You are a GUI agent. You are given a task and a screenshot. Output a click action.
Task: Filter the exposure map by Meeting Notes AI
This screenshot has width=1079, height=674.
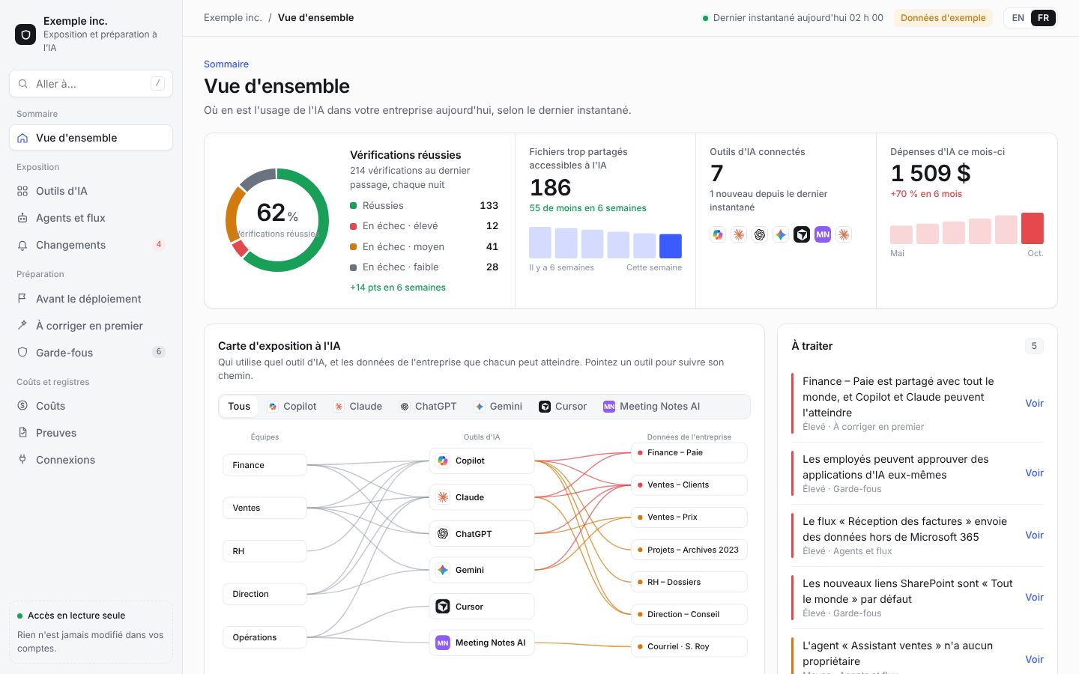point(652,407)
